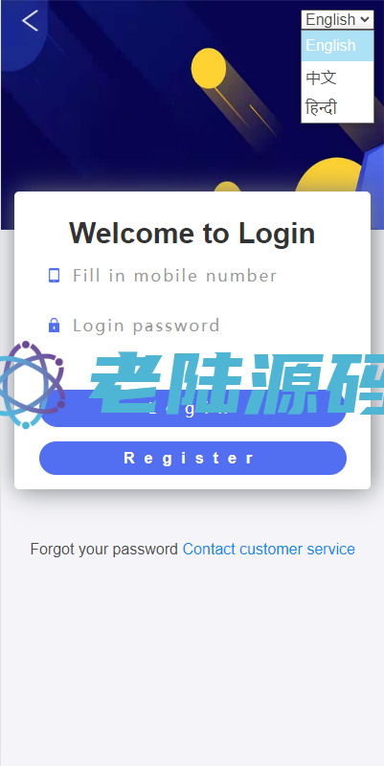Click the yellow comet graphic in banner
Viewport: 384px width, 766px height.
209,68
